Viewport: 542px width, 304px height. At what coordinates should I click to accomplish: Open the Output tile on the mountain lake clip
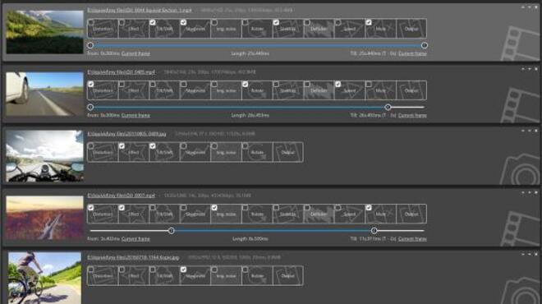pyautogui.click(x=411, y=29)
